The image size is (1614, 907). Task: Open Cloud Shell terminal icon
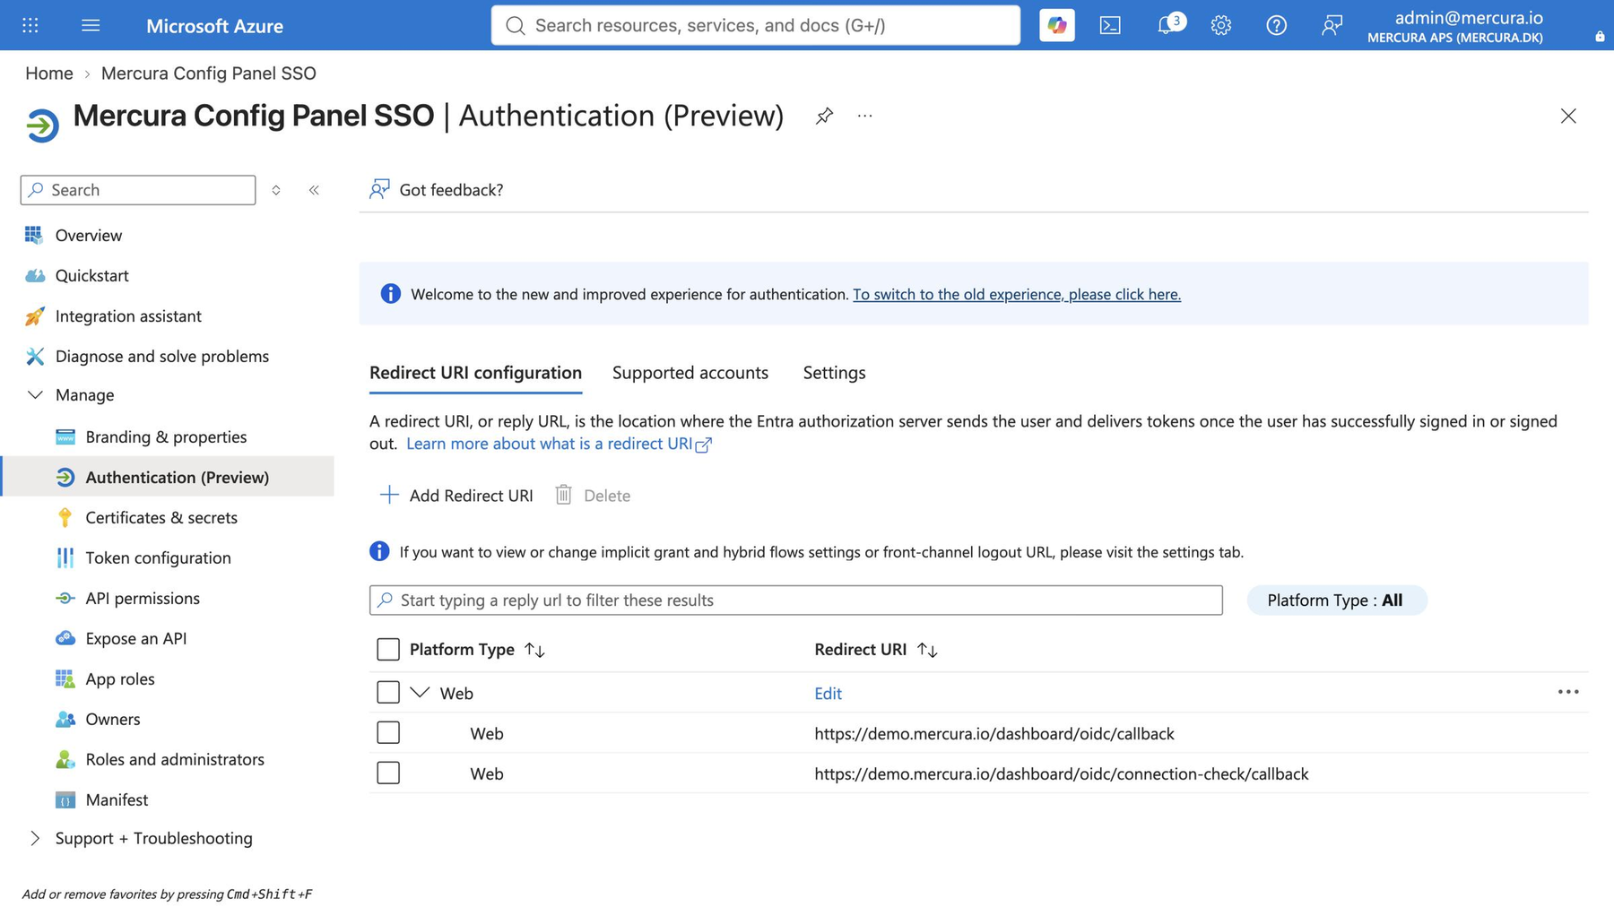(1110, 25)
